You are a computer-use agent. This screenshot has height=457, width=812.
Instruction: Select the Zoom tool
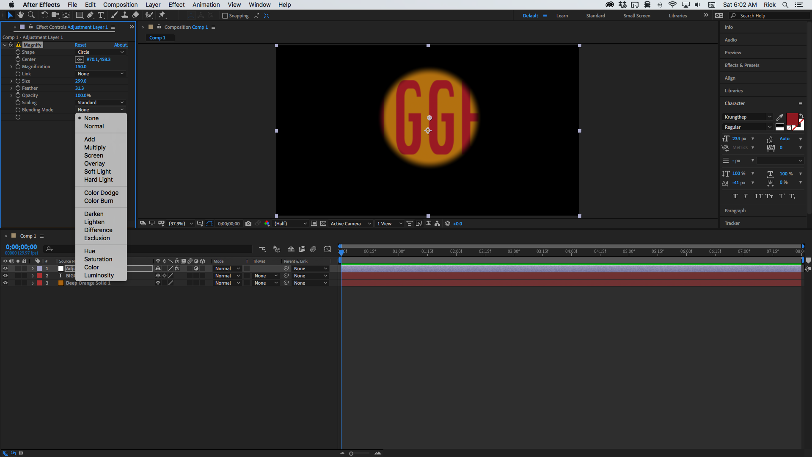point(31,15)
